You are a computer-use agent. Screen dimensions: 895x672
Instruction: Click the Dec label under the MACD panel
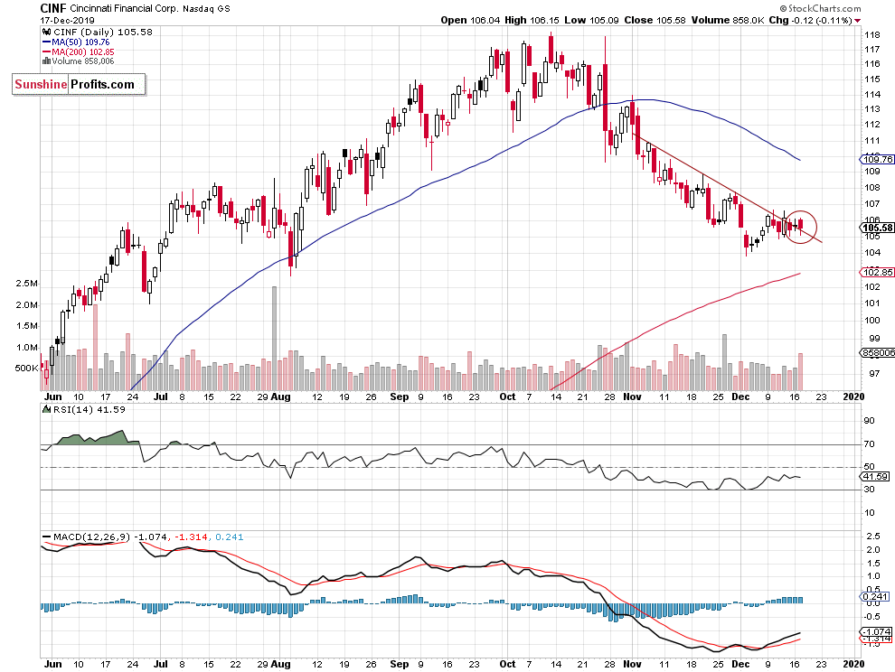[x=740, y=664]
